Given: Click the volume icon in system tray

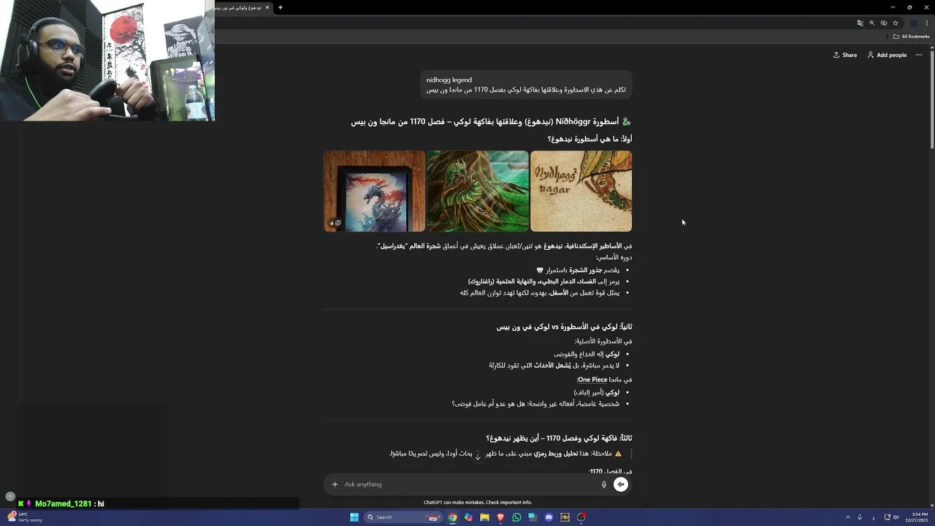Looking at the screenshot, I should 896,517.
